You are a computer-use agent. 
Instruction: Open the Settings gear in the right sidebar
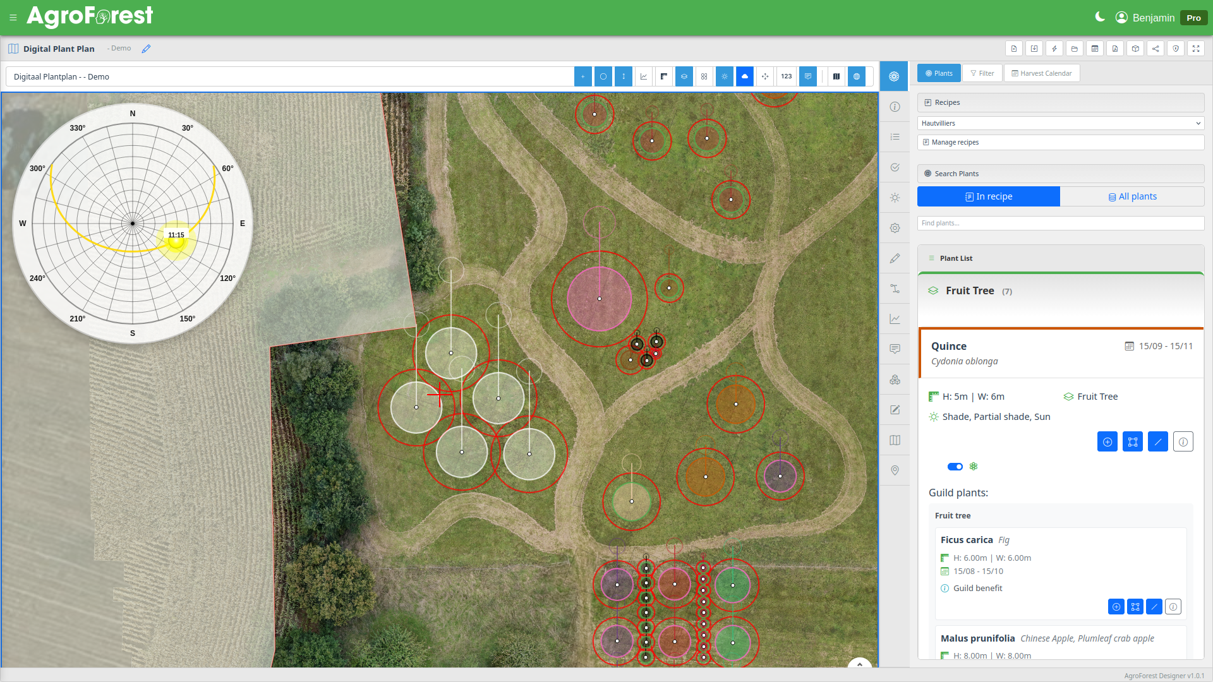895,228
